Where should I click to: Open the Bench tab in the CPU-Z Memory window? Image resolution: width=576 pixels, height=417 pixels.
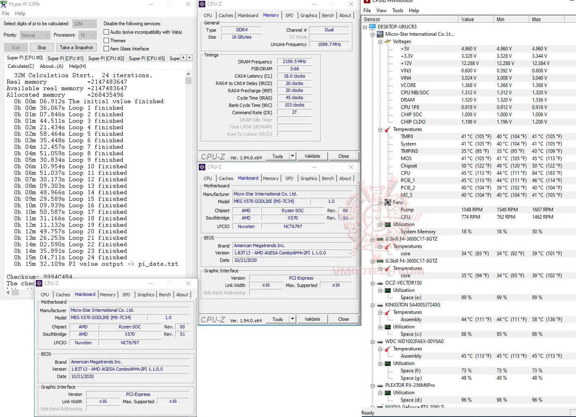(328, 15)
